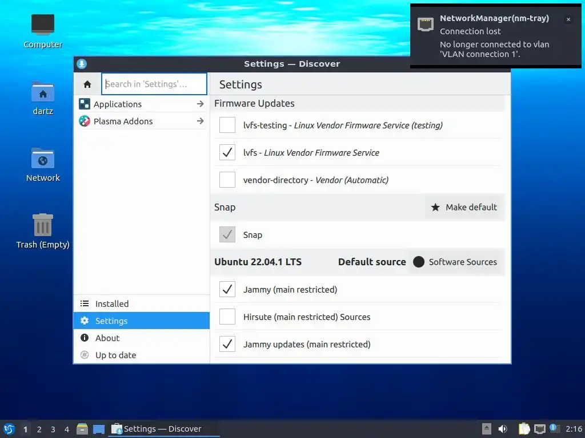This screenshot has width=585, height=438.
Task: Open the Trash (Empty) icon
Action: pos(43,231)
